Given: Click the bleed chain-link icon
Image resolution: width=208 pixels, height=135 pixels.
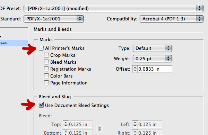Looking at the screenshot, I should (x=99, y=128).
